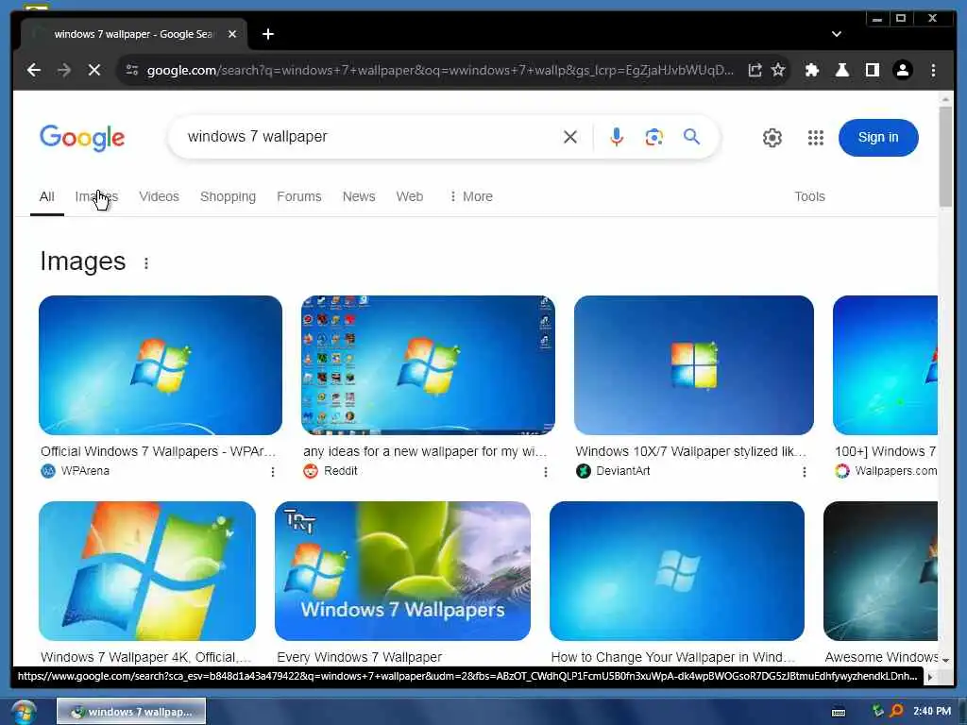
Task: Open more options for DeviantArt result
Action: pos(805,472)
